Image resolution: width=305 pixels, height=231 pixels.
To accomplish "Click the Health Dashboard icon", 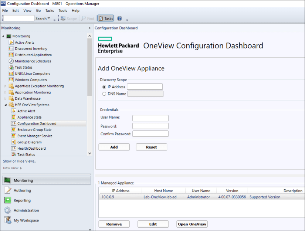I will coord(14,148).
